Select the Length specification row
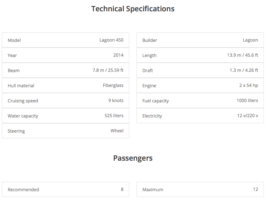The width and height of the screenshot is (268, 201). [x=200, y=55]
